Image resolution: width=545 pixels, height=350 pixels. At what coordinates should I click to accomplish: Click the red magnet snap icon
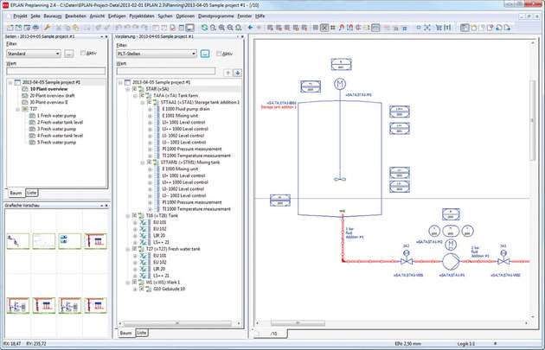pos(342,28)
